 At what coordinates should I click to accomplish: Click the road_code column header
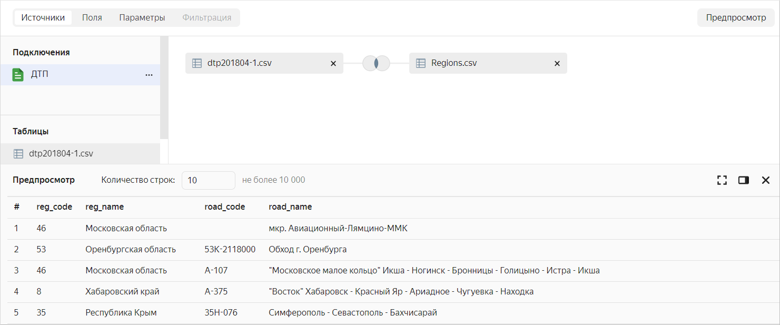[225, 207]
